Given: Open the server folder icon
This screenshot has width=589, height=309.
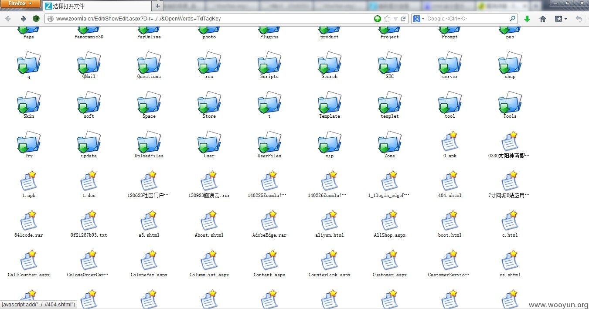Looking at the screenshot, I should pyautogui.click(x=450, y=63).
